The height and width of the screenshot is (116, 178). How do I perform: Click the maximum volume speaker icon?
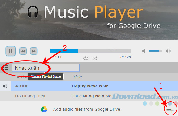(x=168, y=51)
